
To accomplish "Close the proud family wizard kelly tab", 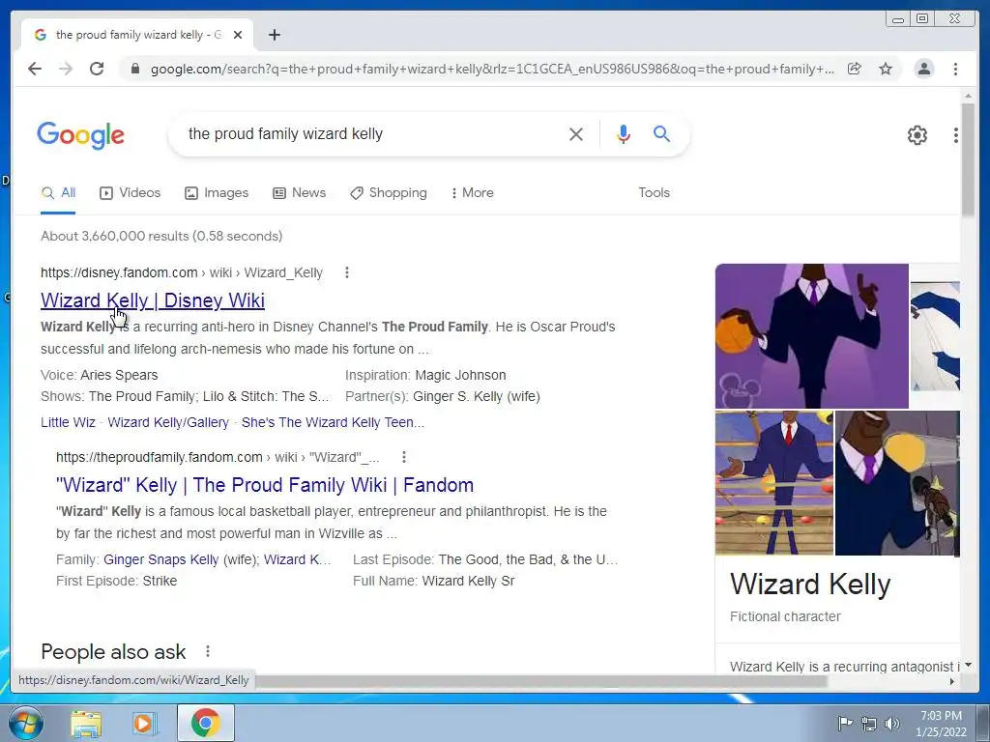I will coord(238,35).
